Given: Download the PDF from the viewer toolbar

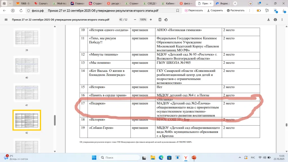Looking at the screenshot, I should click(269, 20).
